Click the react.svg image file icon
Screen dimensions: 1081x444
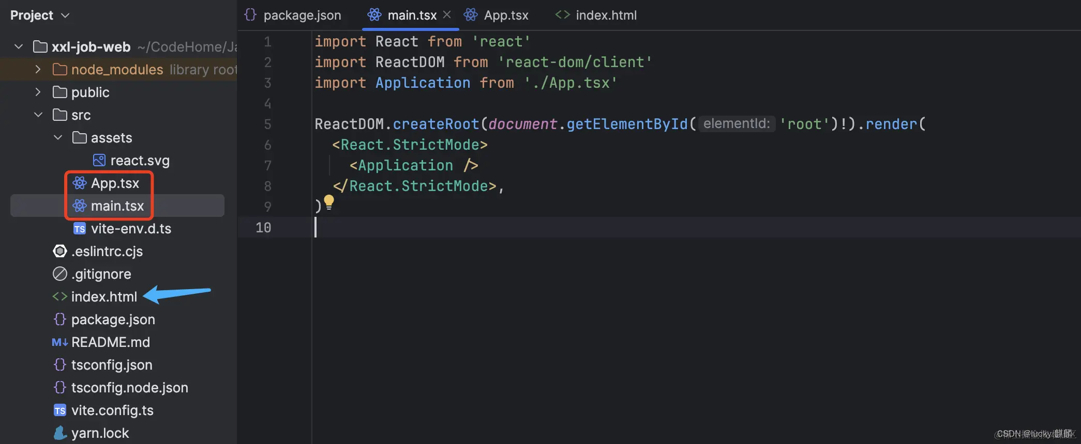click(x=99, y=161)
